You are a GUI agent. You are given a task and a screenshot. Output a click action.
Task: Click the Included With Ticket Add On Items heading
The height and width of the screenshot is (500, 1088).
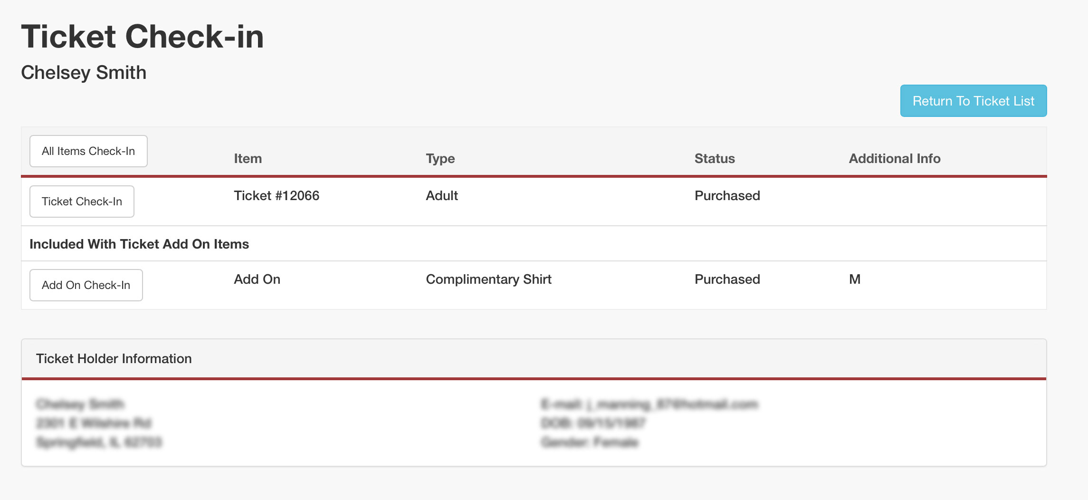[x=139, y=244]
